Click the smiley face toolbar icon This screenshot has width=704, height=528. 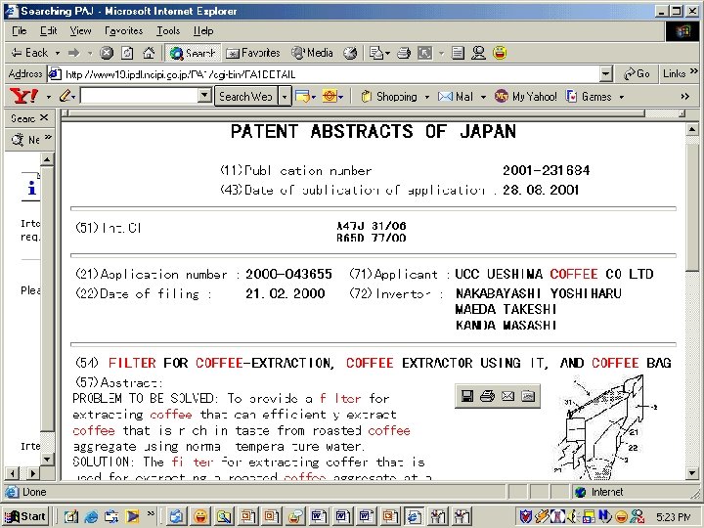tap(500, 53)
